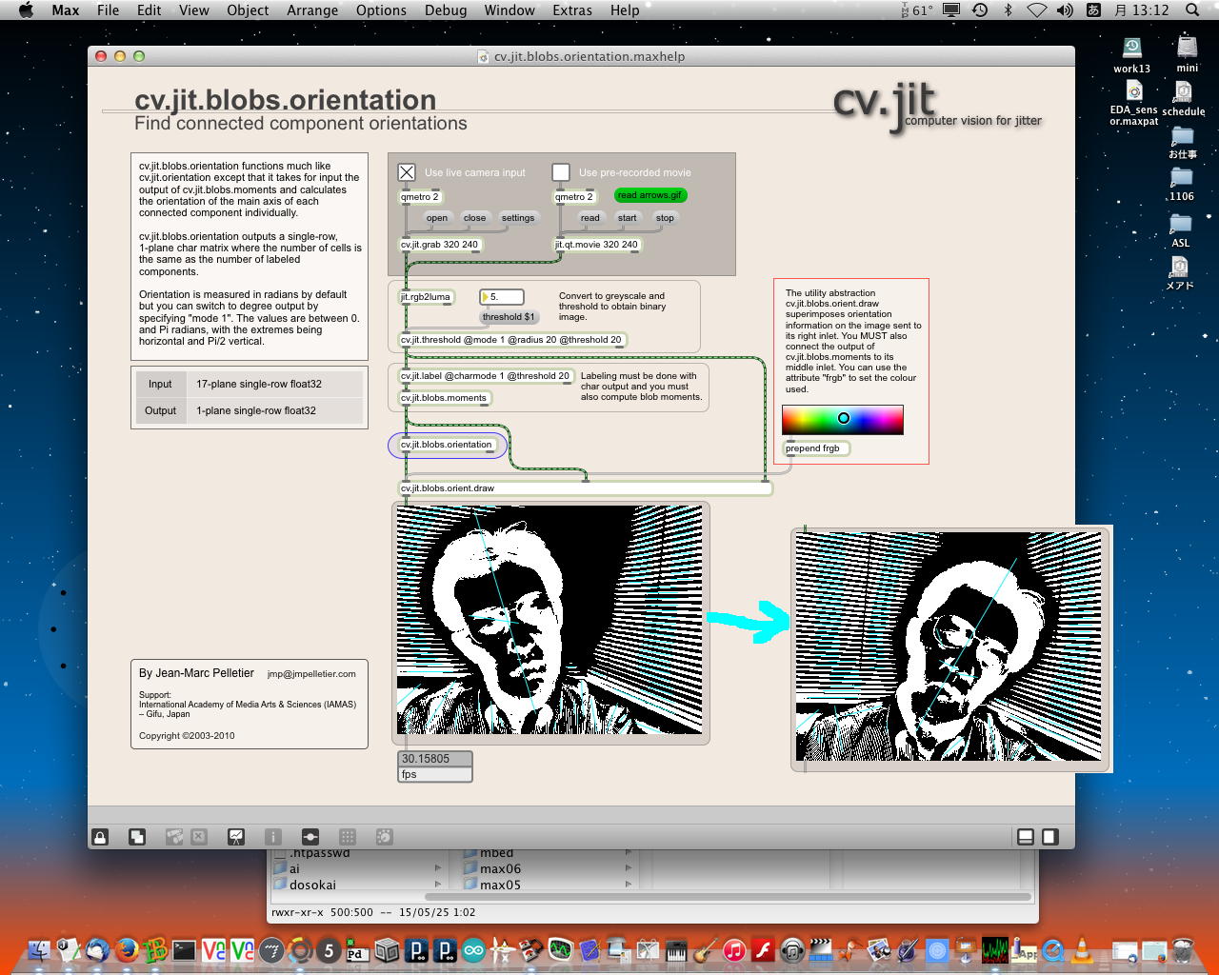Expand the max06 folder arrow

pyautogui.click(x=628, y=868)
